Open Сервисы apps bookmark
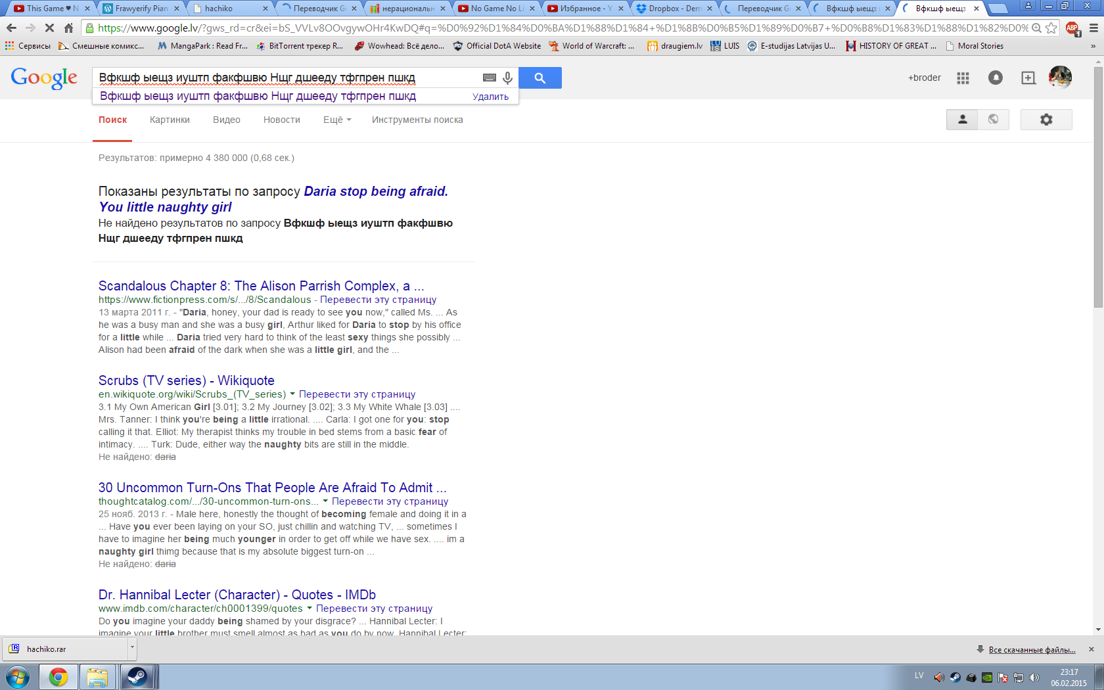 tap(28, 46)
